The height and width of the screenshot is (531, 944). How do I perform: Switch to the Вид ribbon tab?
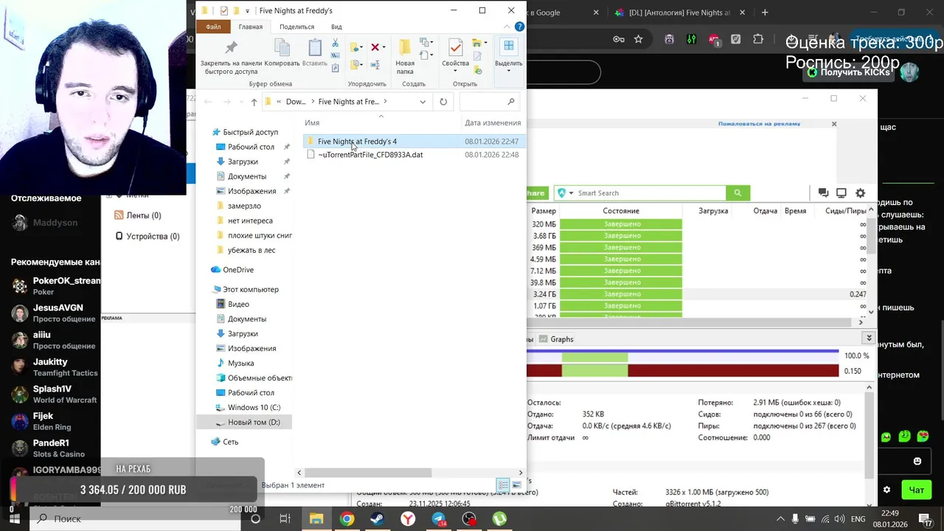(x=336, y=27)
